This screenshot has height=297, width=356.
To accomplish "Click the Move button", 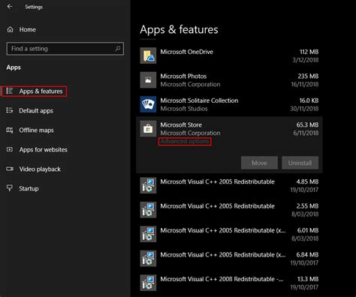I will [x=259, y=163].
